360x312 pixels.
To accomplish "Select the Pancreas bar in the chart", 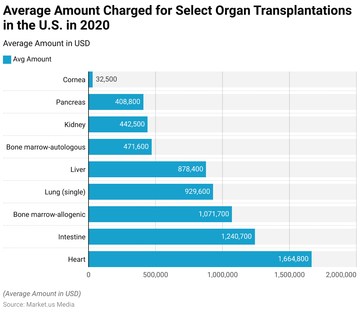I will tap(116, 102).
